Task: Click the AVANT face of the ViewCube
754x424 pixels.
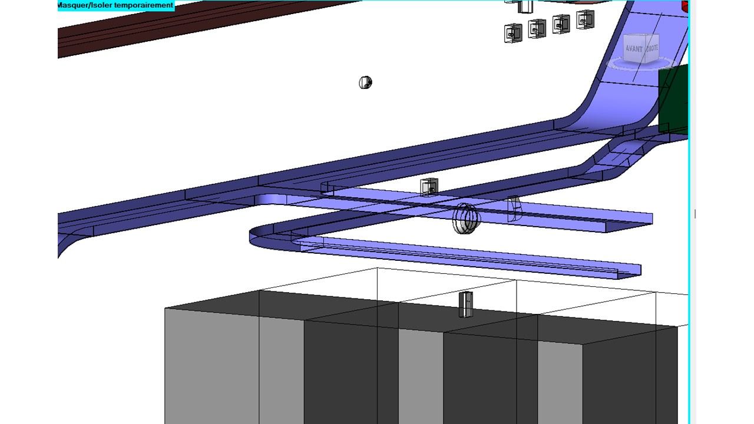Action: (634, 48)
